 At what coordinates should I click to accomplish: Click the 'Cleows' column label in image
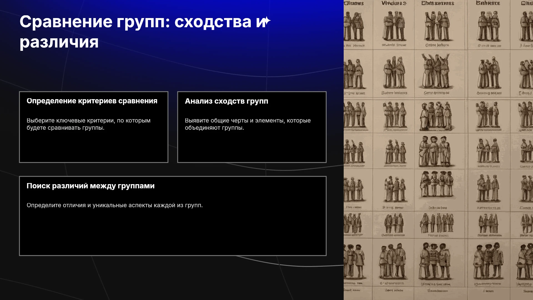tap(354, 3)
